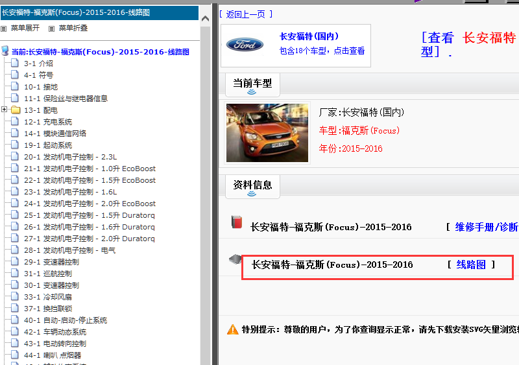This screenshot has height=365, width=519.
Task: Open 28-1 发动机电子控制 - 电气
Action: click(69, 250)
